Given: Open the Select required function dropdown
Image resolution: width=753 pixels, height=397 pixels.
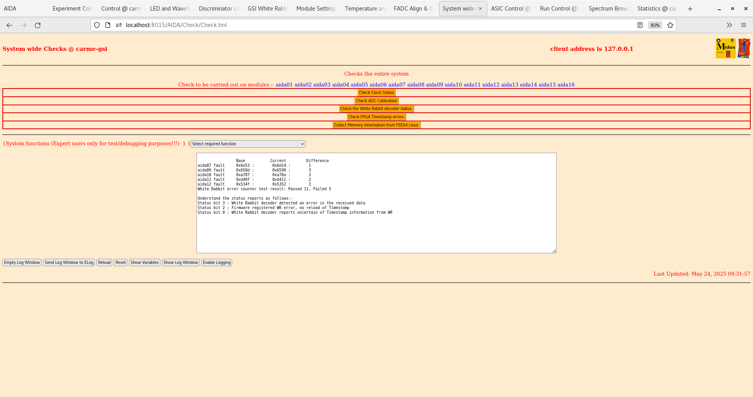Looking at the screenshot, I should pos(247,144).
